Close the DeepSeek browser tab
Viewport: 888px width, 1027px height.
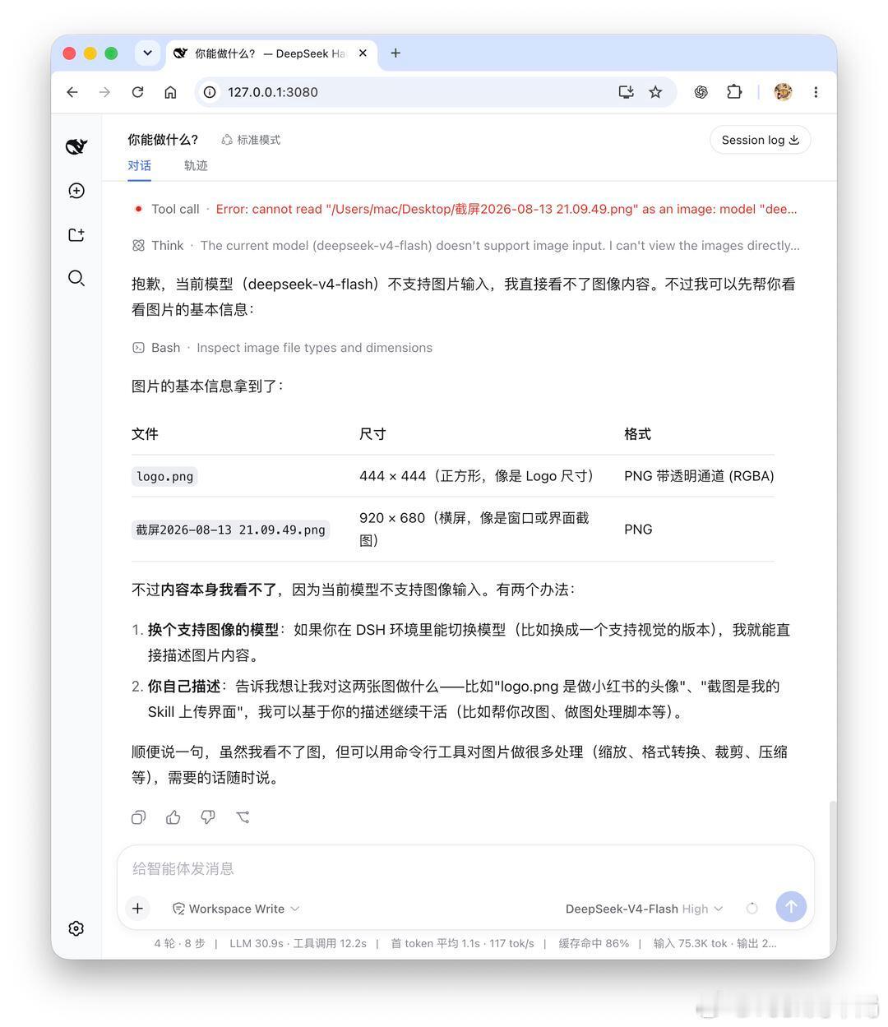363,53
